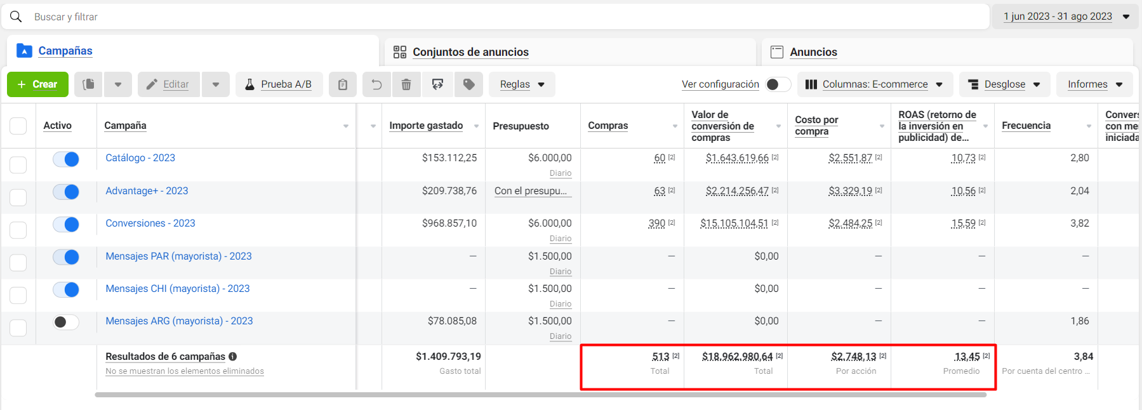
Task: Enable the Mensajes ARG (mayorista) campaign toggle
Action: [66, 322]
